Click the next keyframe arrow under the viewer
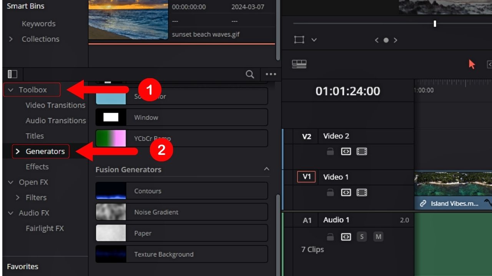Image resolution: width=492 pixels, height=276 pixels. pyautogui.click(x=396, y=40)
